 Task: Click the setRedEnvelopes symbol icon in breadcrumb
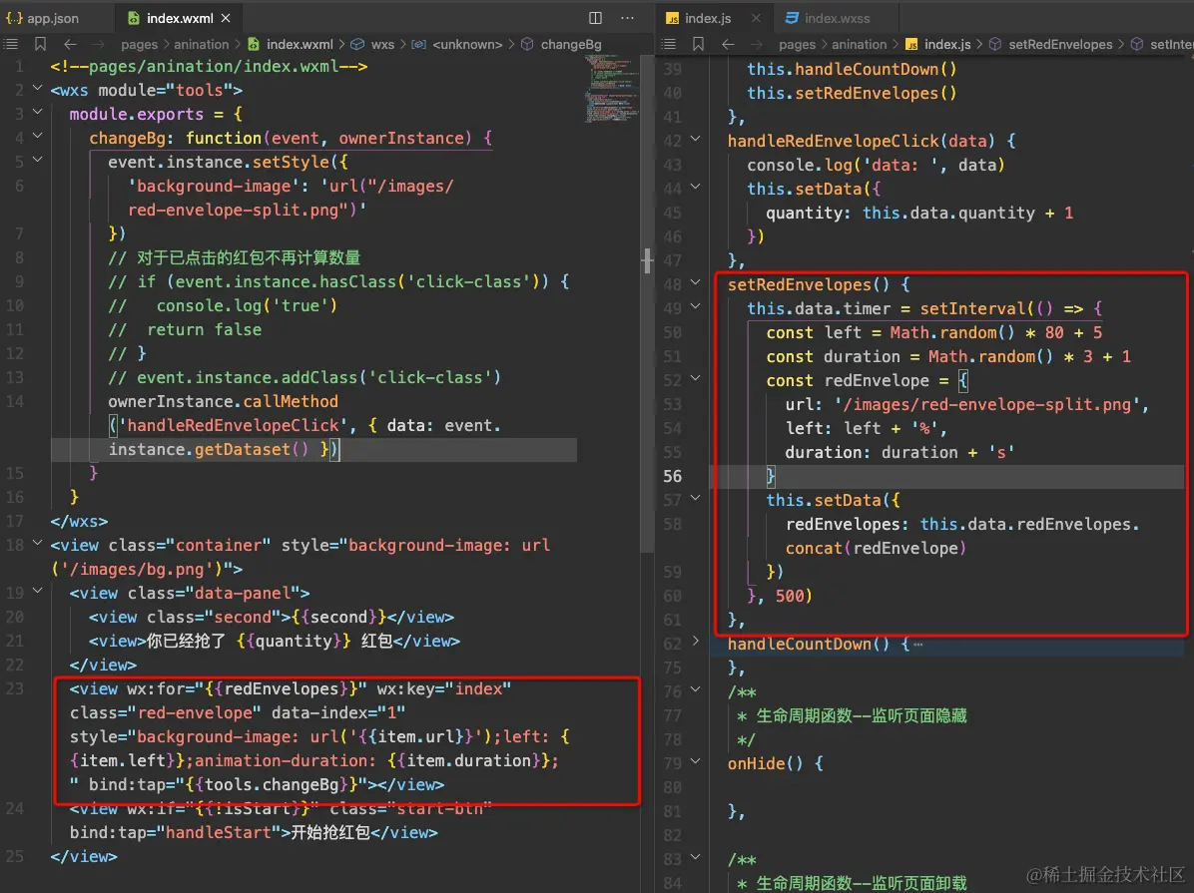point(994,44)
